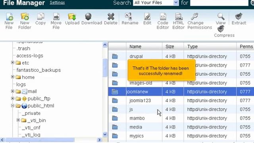Click the highlighted joomlanew folder name
The height and width of the screenshot is (143, 254).
(x=137, y=92)
